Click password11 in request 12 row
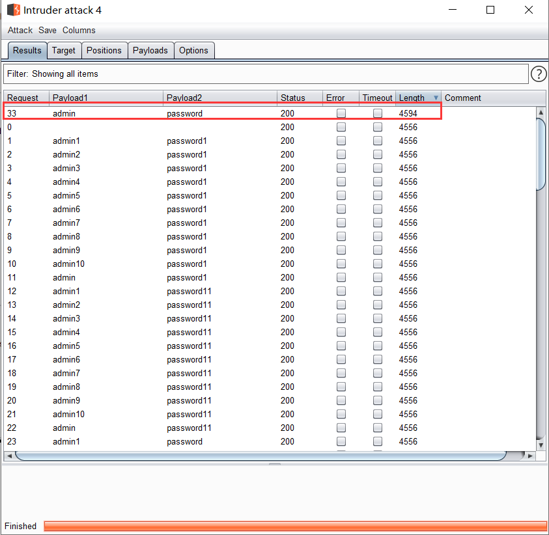Viewport: 549px width, 535px height. click(189, 291)
